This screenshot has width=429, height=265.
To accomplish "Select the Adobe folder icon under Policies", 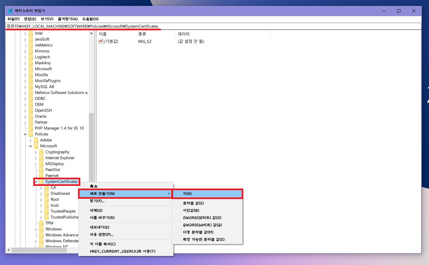I will (36, 140).
